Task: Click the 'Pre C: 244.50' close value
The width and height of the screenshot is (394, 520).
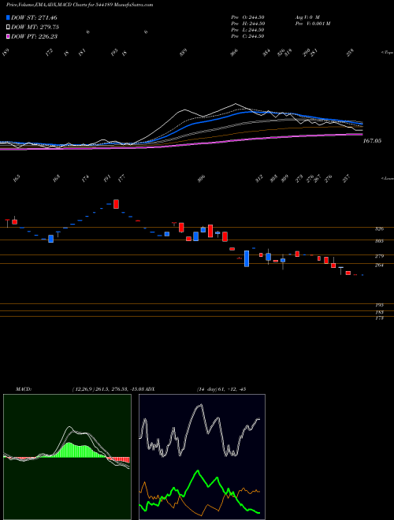Action: (247, 36)
